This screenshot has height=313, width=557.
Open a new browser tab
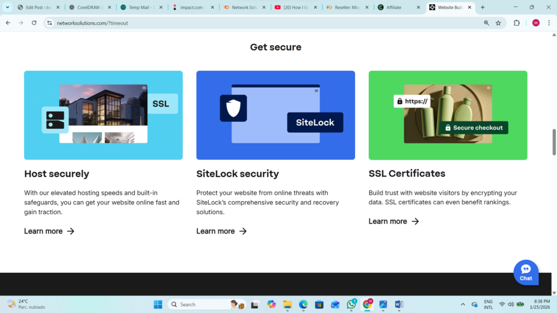click(482, 8)
